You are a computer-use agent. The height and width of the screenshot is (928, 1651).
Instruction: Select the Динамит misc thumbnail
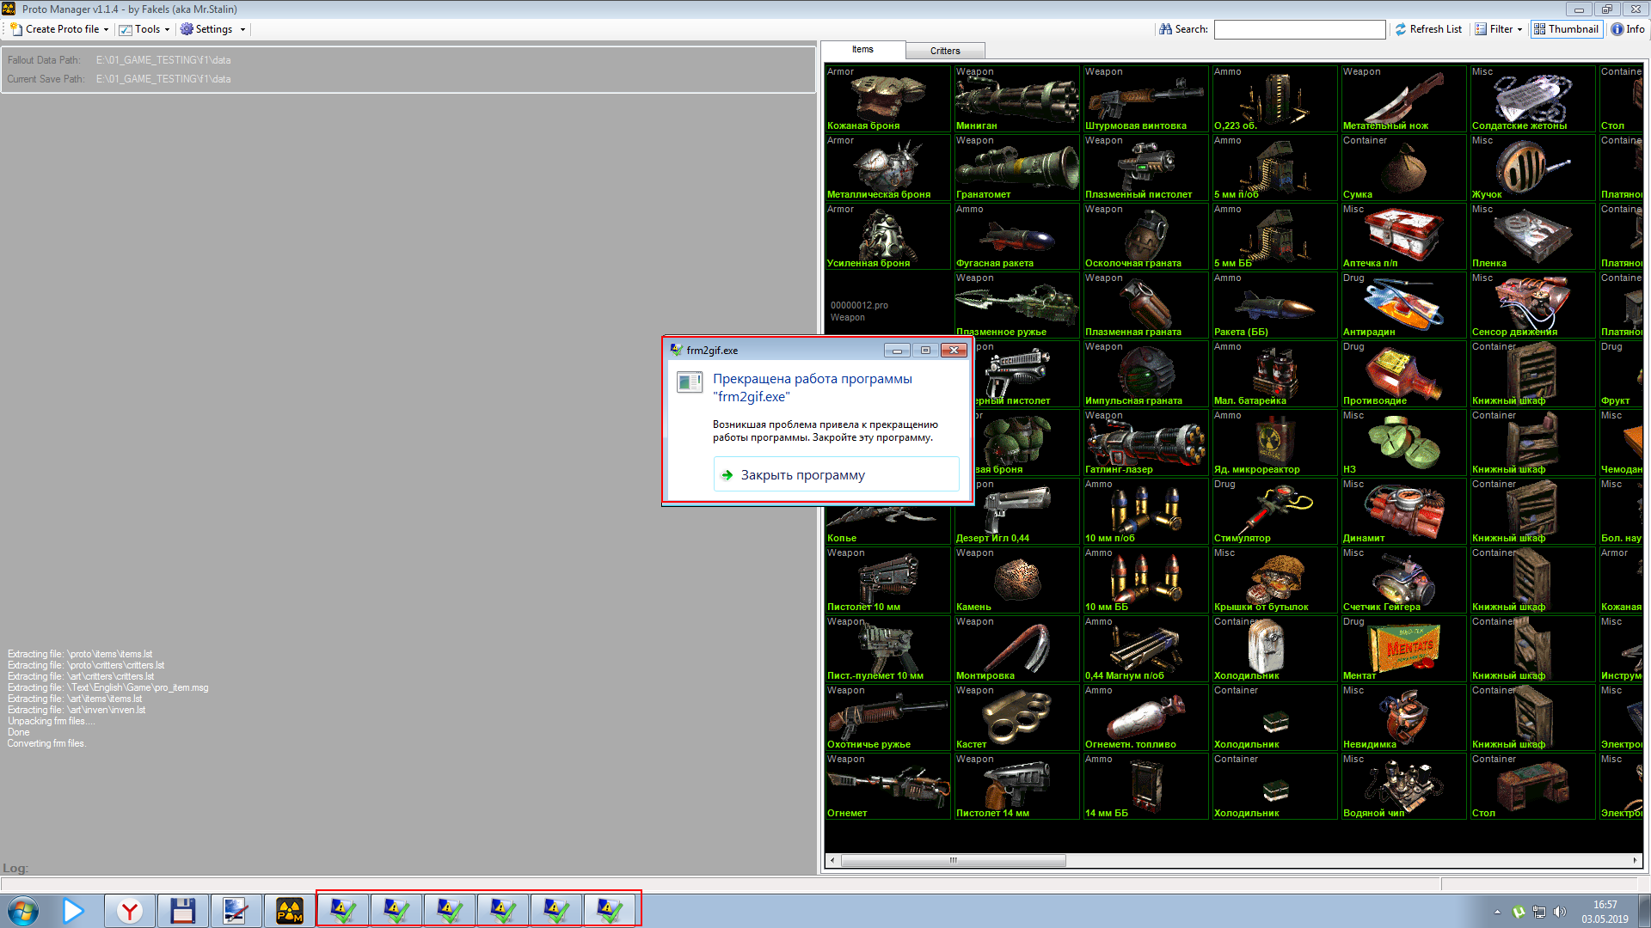point(1403,510)
